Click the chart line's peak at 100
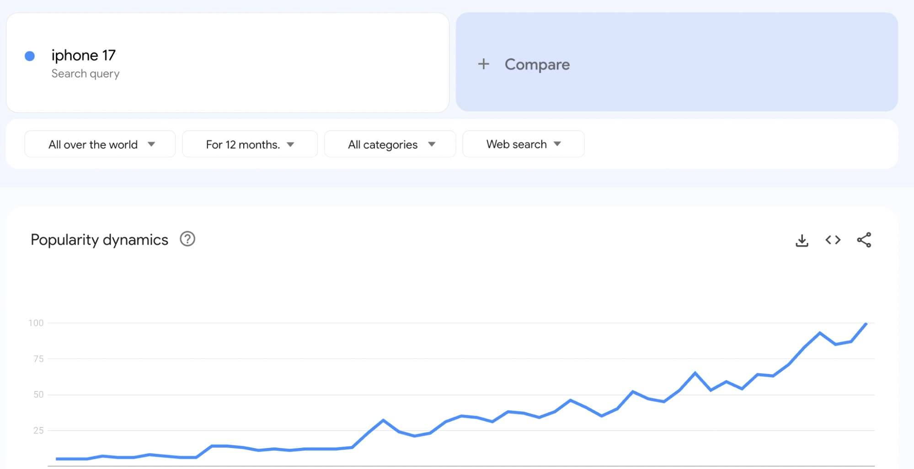The height and width of the screenshot is (469, 914). pos(866,324)
